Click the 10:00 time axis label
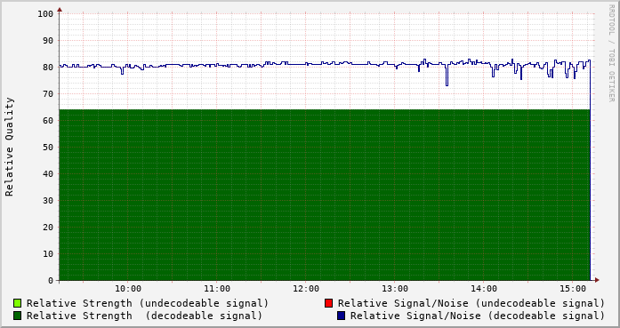The image size is (620, 328). pyautogui.click(x=128, y=289)
